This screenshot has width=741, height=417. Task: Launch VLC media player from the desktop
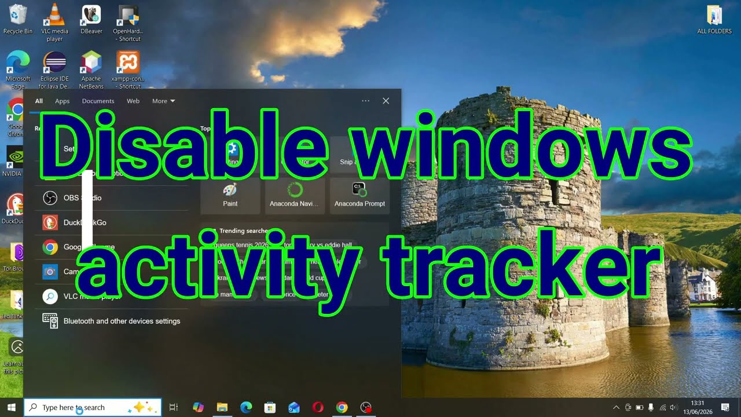click(x=54, y=23)
